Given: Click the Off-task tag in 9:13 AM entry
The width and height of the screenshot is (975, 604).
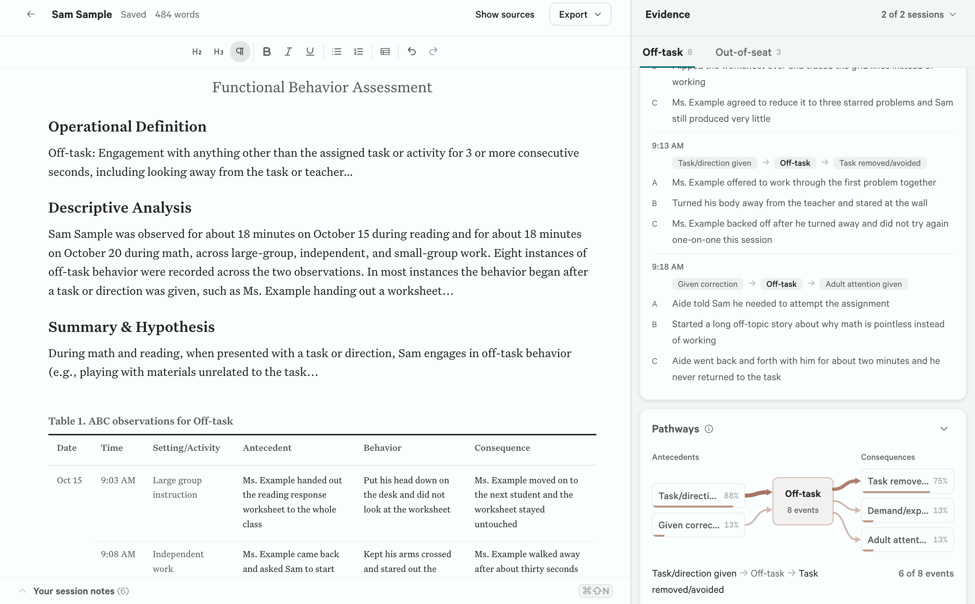Looking at the screenshot, I should click(795, 163).
